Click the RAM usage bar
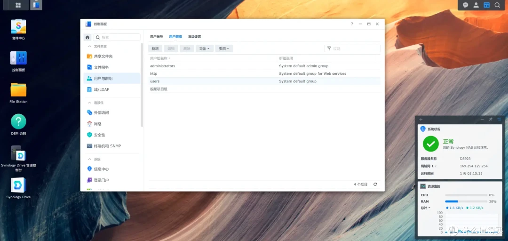Image resolution: width=508 pixels, height=241 pixels. point(466,201)
